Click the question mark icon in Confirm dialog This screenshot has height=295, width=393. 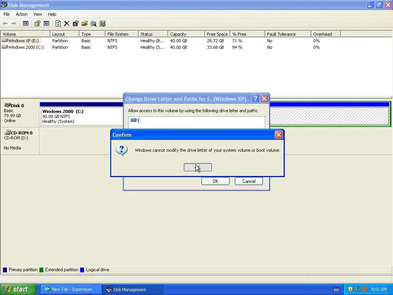(x=122, y=150)
